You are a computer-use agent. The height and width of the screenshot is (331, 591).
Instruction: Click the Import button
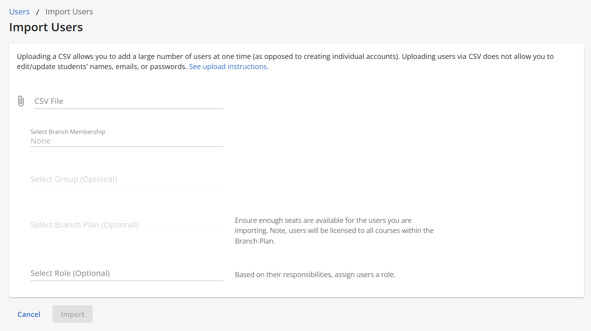72,314
